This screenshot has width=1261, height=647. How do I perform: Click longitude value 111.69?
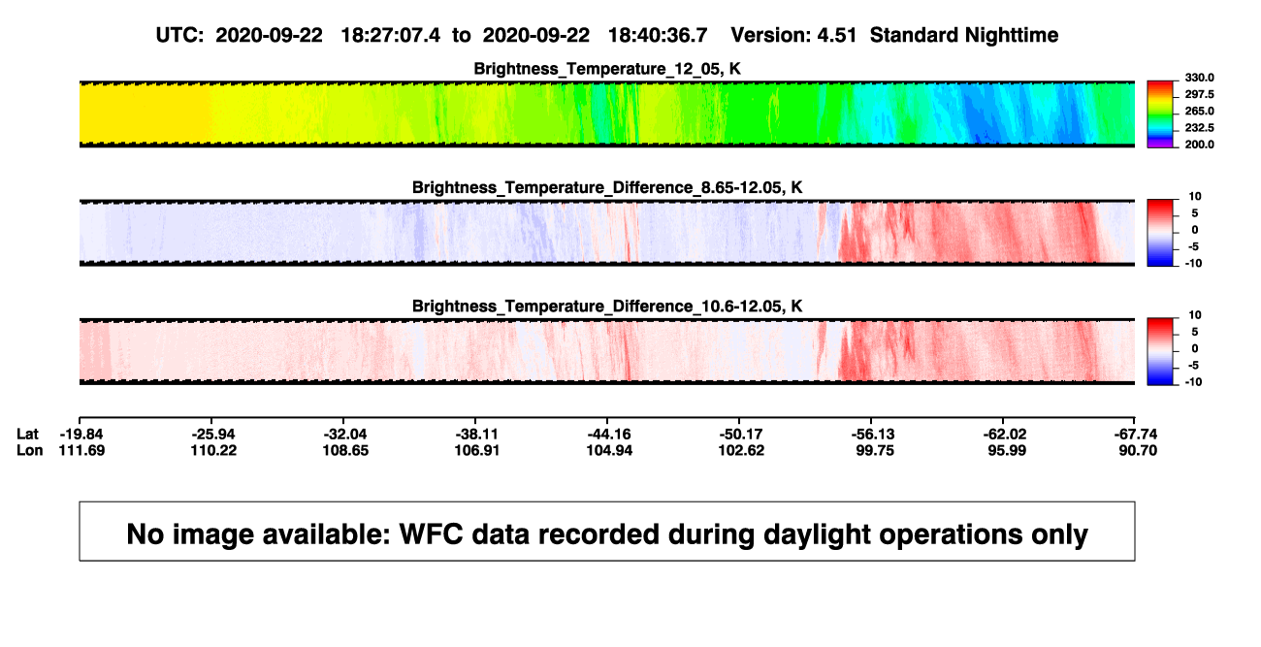[80, 450]
